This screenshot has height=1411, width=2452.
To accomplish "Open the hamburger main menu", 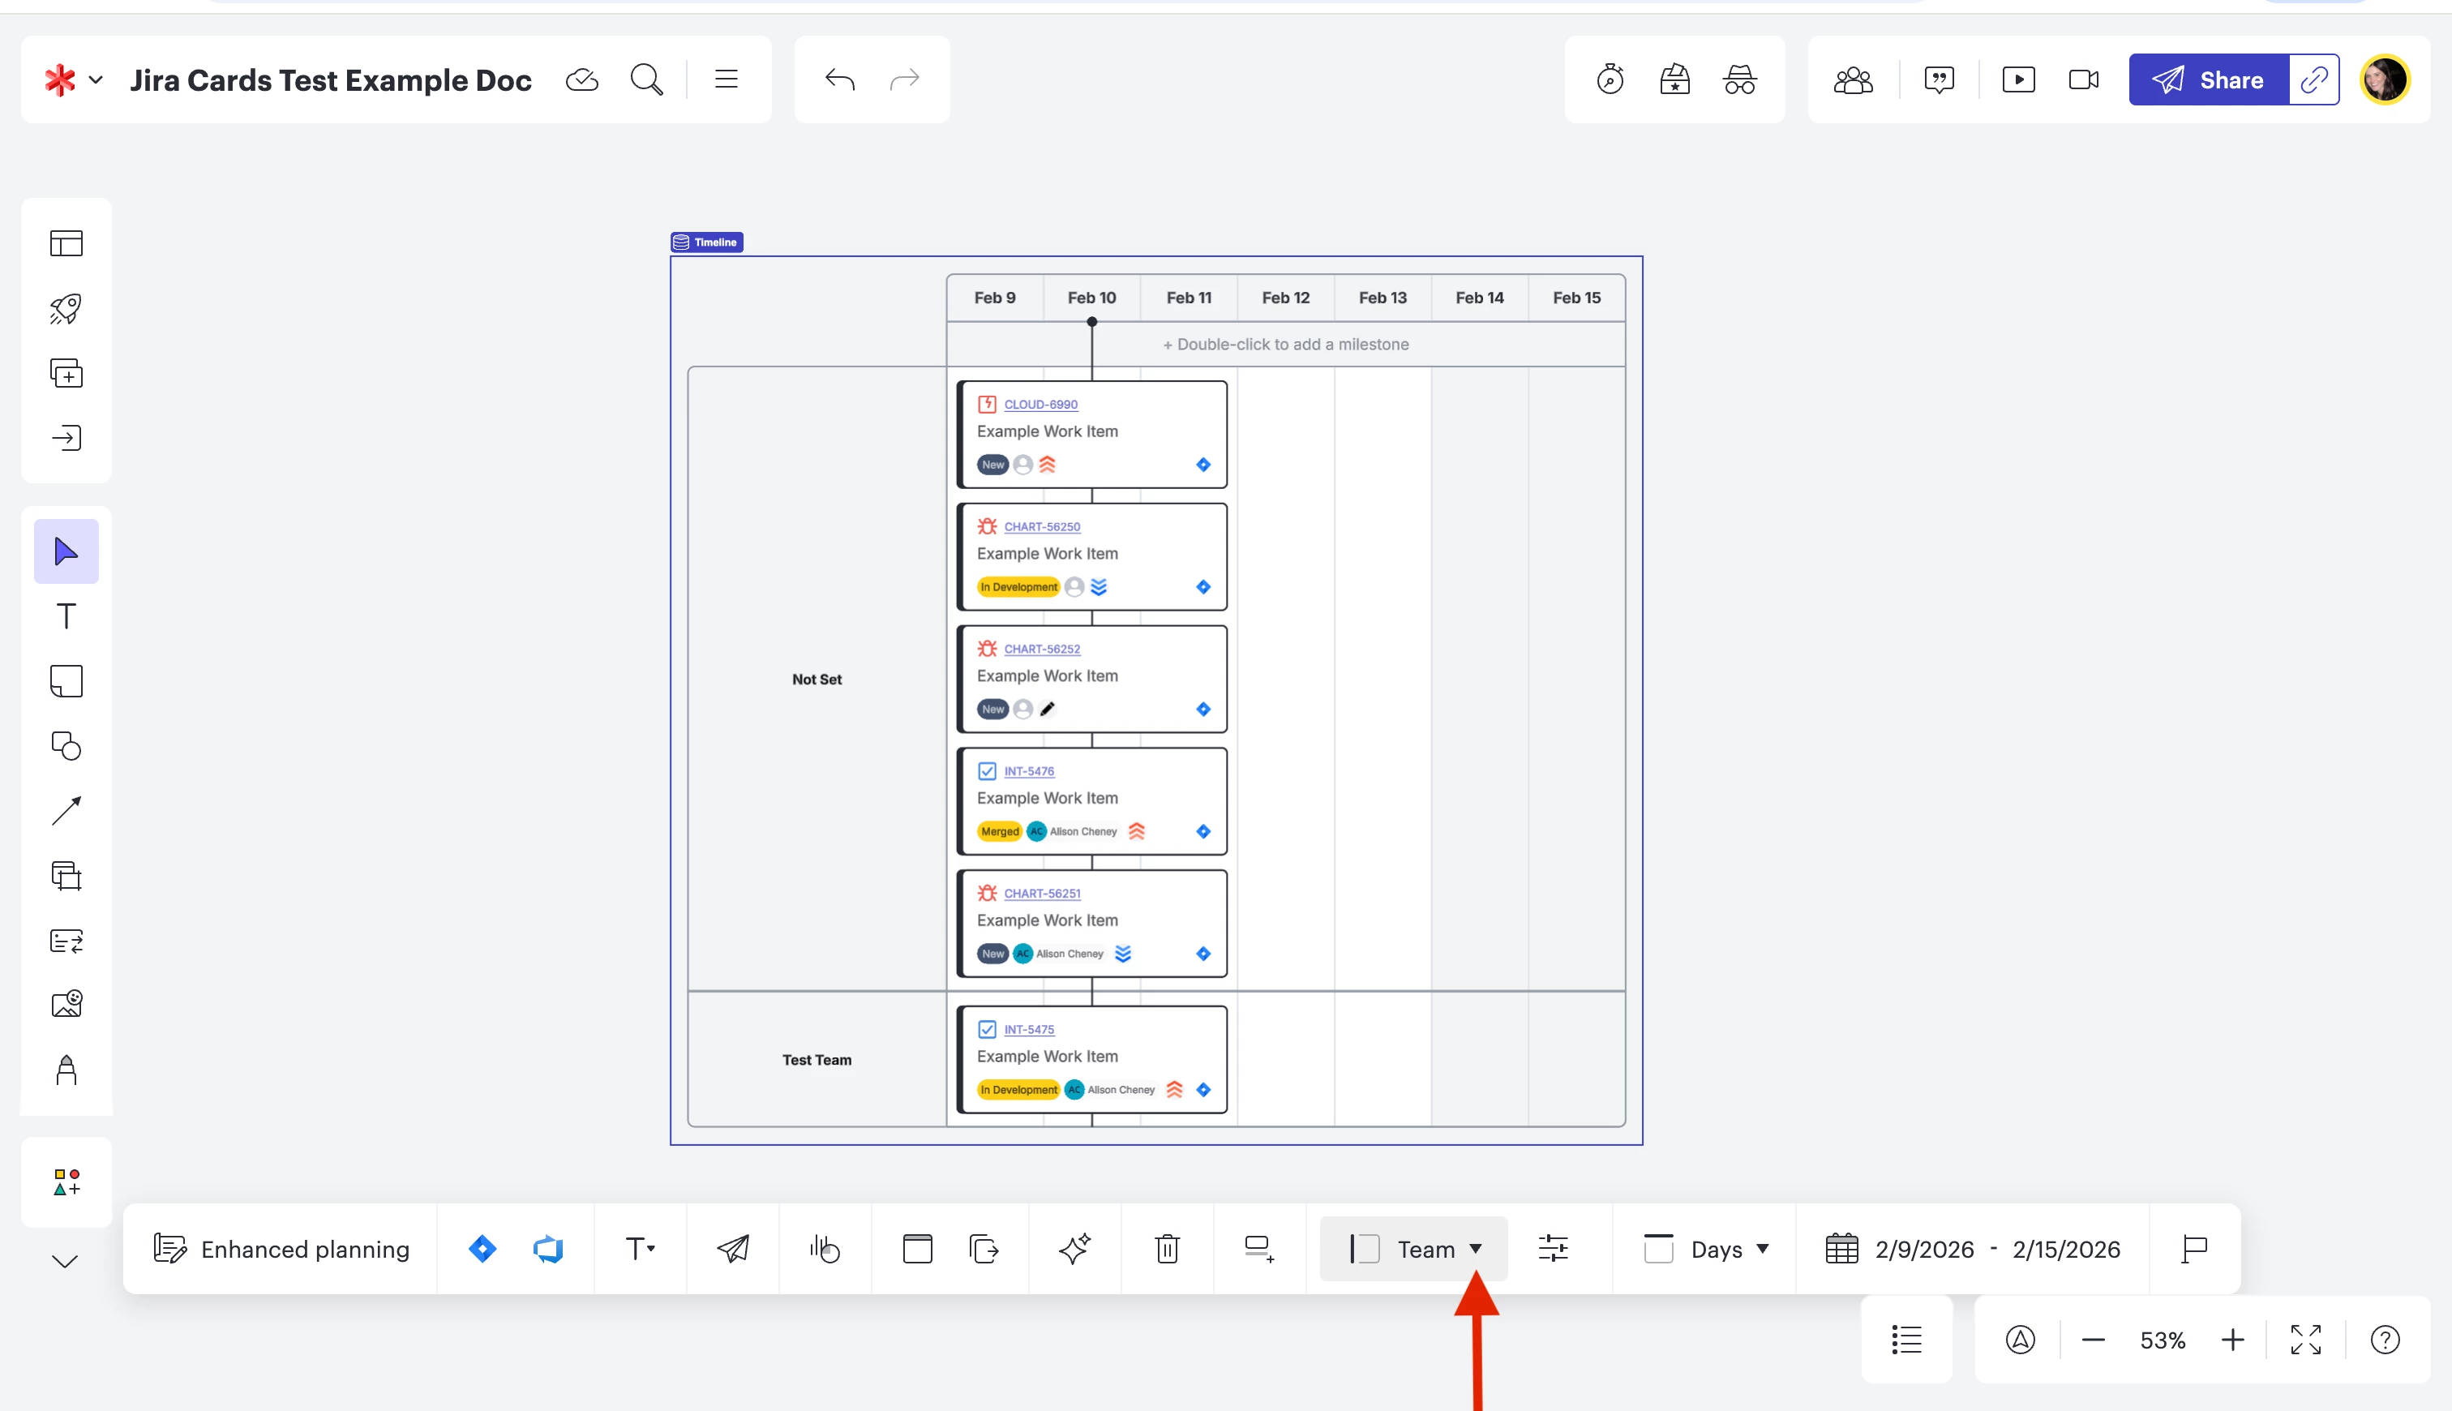I will [727, 79].
